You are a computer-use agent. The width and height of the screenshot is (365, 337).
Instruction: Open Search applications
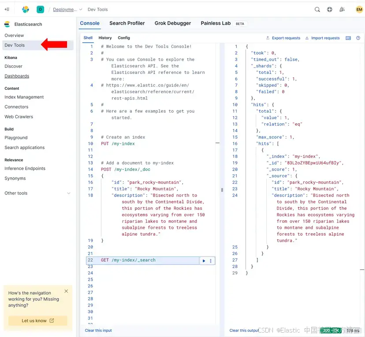24,147
